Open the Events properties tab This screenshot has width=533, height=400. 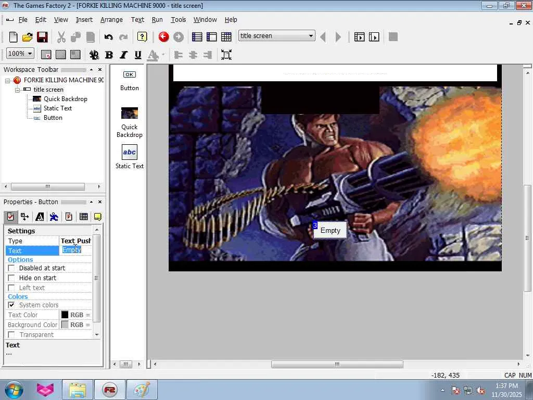(83, 217)
